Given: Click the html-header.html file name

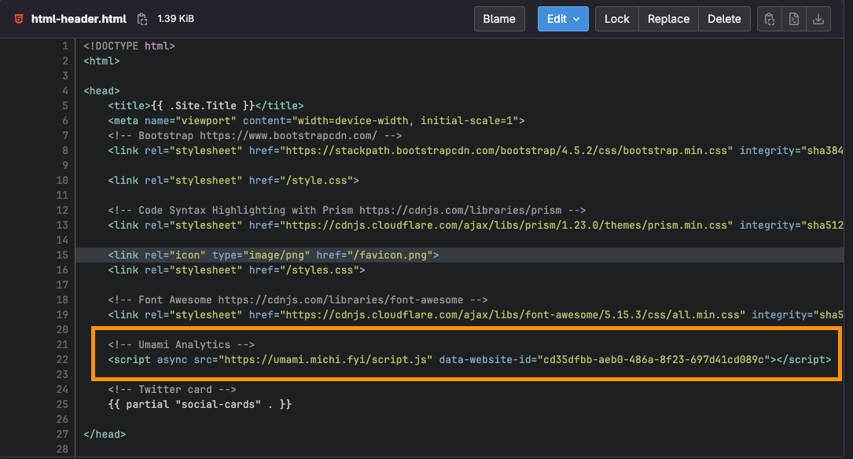Looking at the screenshot, I should (79, 19).
